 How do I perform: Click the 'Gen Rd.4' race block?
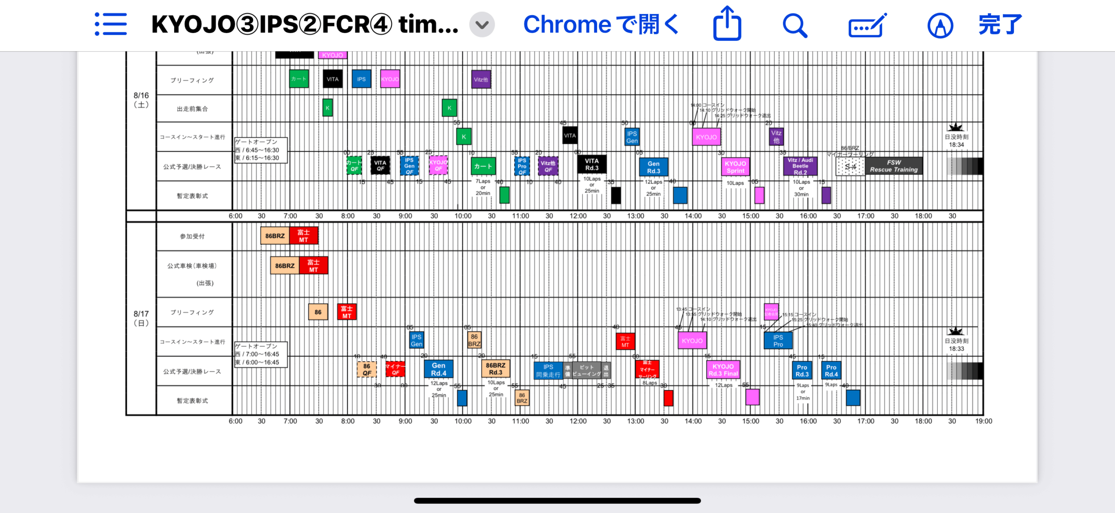pyautogui.click(x=439, y=369)
